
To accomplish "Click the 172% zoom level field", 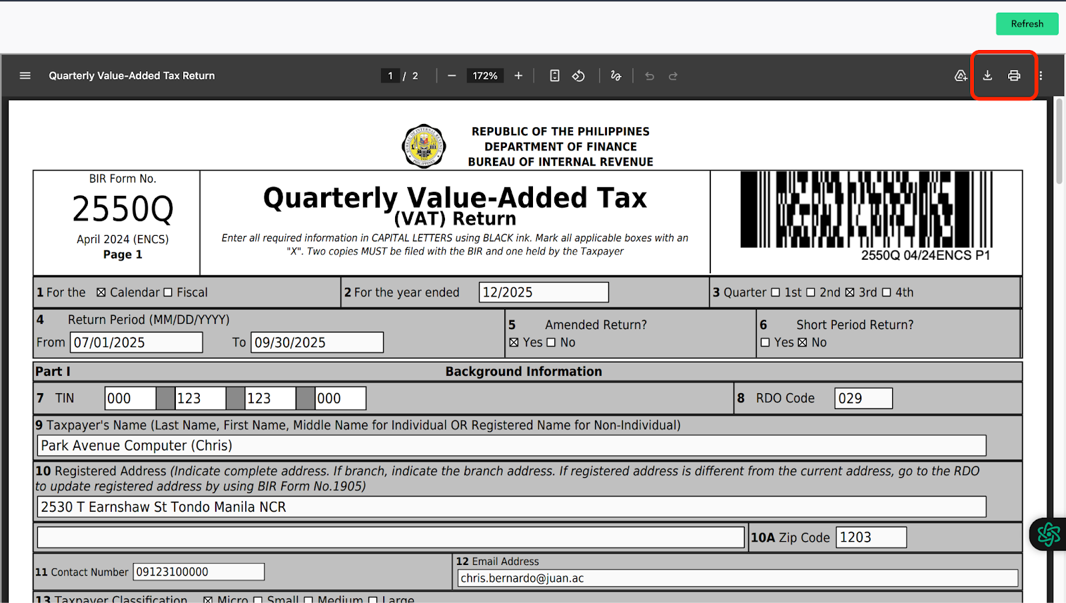I will [485, 76].
